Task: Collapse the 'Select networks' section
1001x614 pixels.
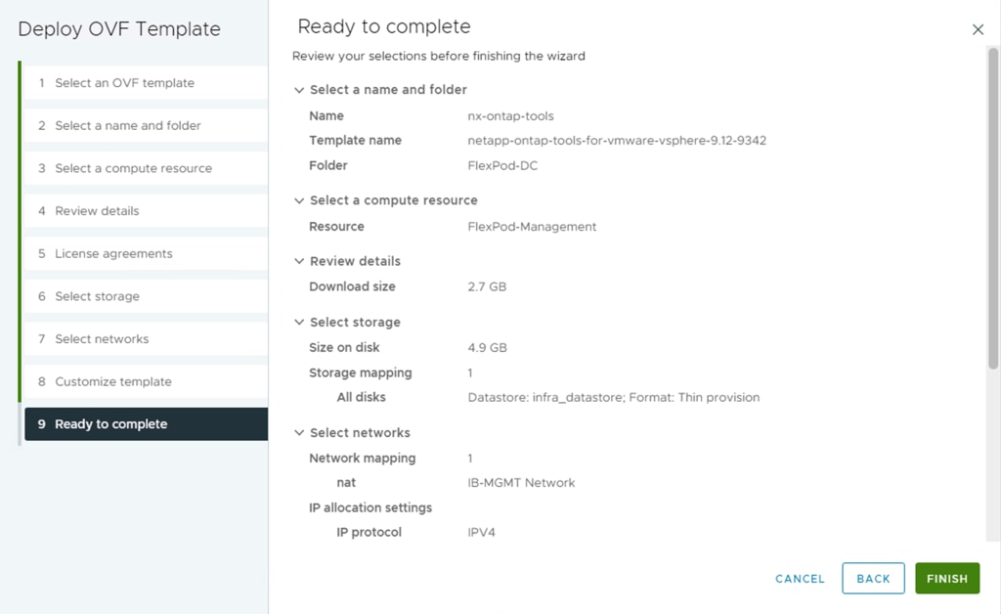Action: point(299,433)
